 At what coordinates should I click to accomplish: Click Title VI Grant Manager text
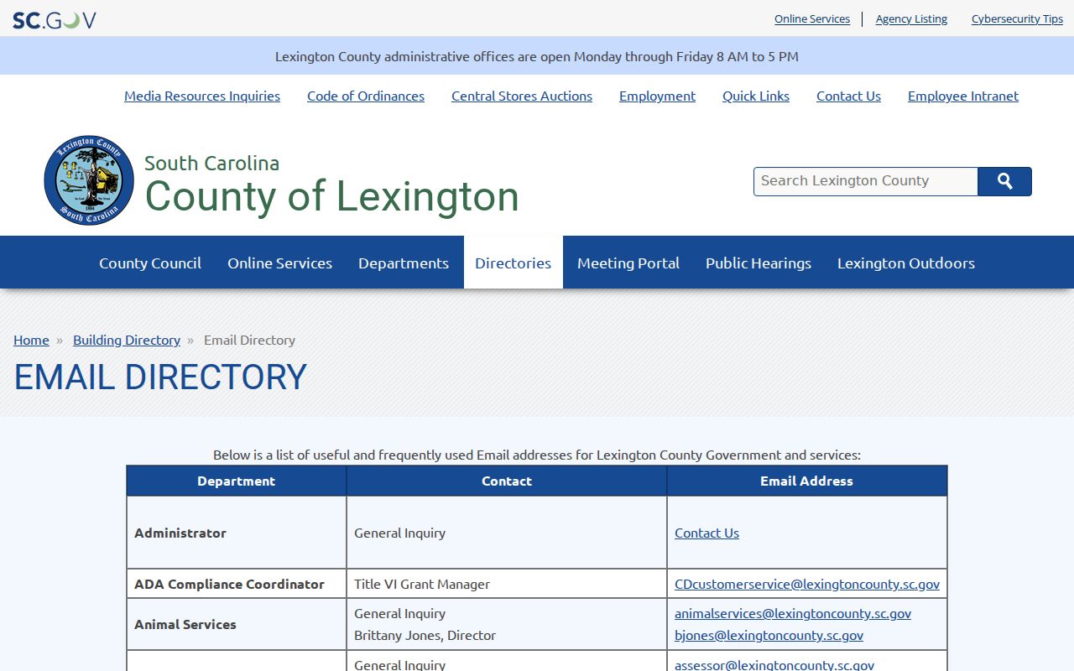[x=422, y=584]
